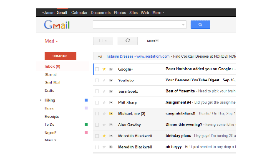Screen dimensions: 272x163
Task: Toggle yellow importance marker on Michael conversation
Action: click(111, 114)
